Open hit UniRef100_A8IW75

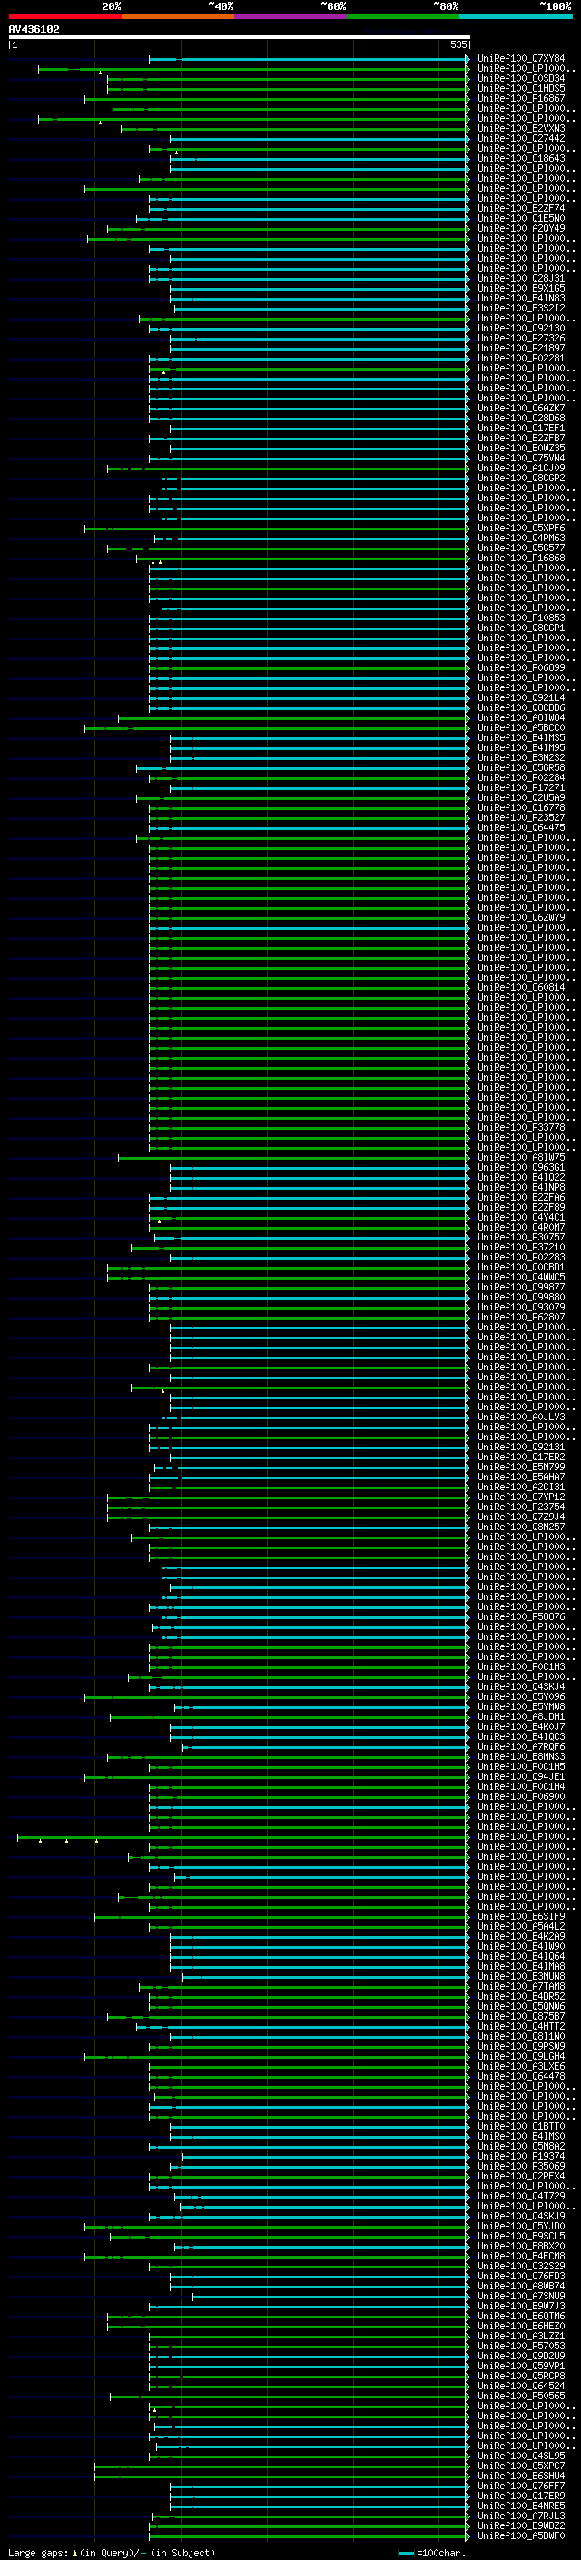click(521, 1157)
